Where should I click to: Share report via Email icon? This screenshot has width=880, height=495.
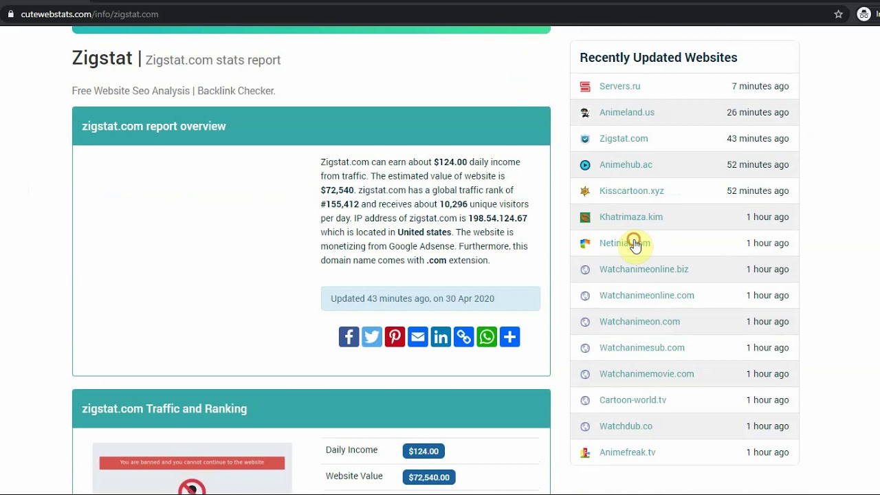(x=418, y=337)
